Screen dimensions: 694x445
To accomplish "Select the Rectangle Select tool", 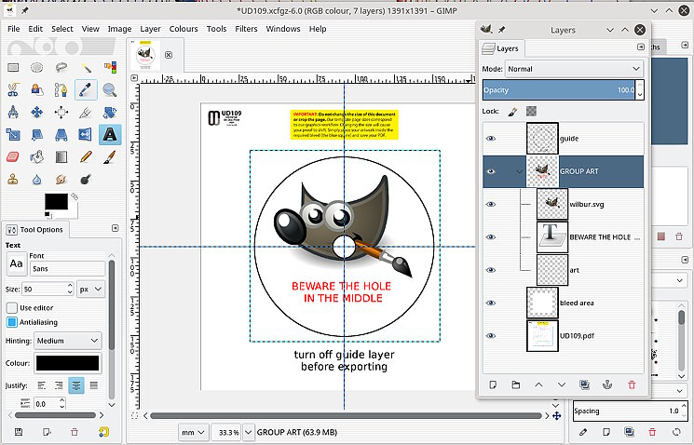I will click(13, 67).
